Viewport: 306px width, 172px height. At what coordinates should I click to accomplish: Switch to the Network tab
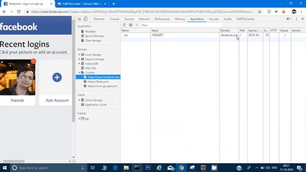coord(144,19)
